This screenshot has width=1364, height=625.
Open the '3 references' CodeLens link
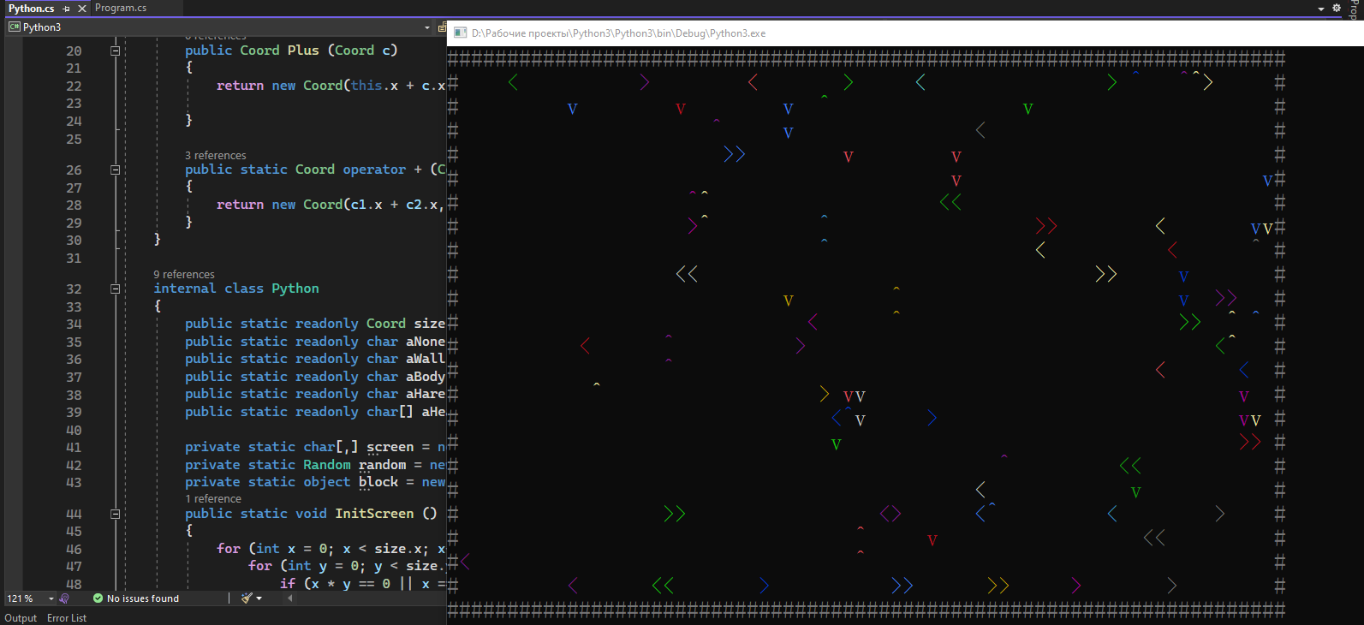[215, 155]
